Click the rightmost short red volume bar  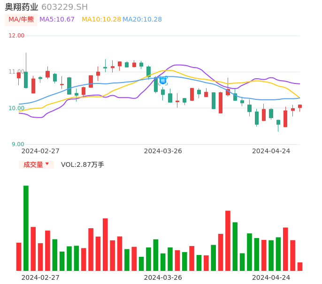pos(300,266)
